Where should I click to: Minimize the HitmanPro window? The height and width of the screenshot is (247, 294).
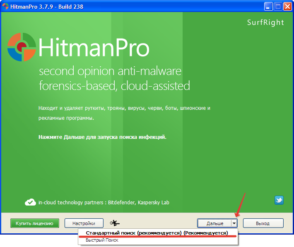(268, 7)
